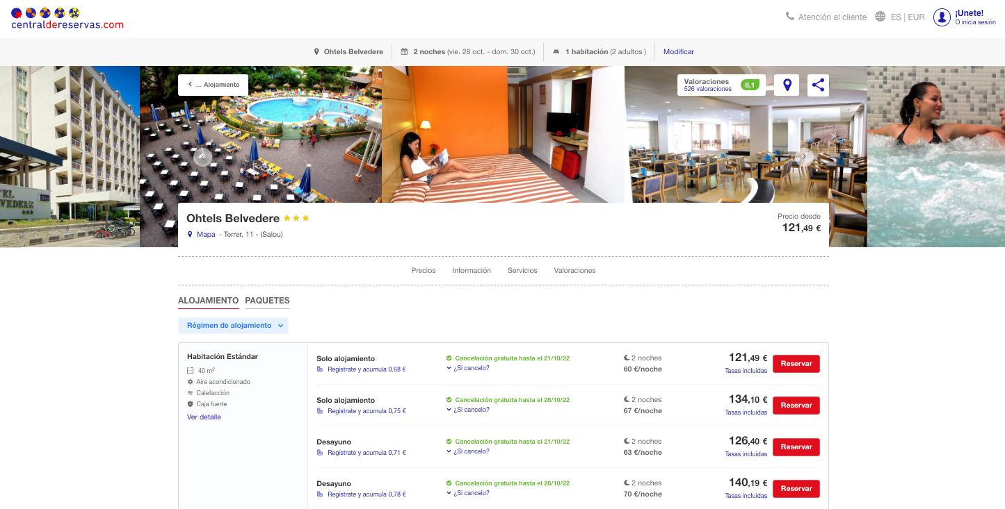This screenshot has height=509, width=1005.
Task: Go back via Alojamiento button
Action: (x=213, y=85)
